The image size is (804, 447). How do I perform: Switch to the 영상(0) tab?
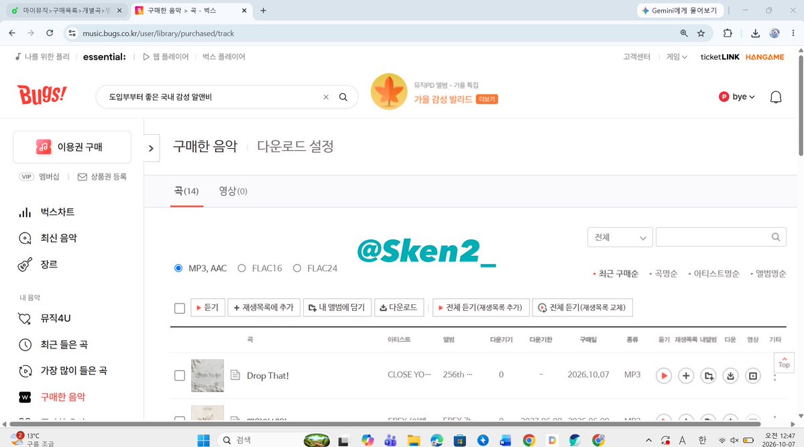coord(233,191)
